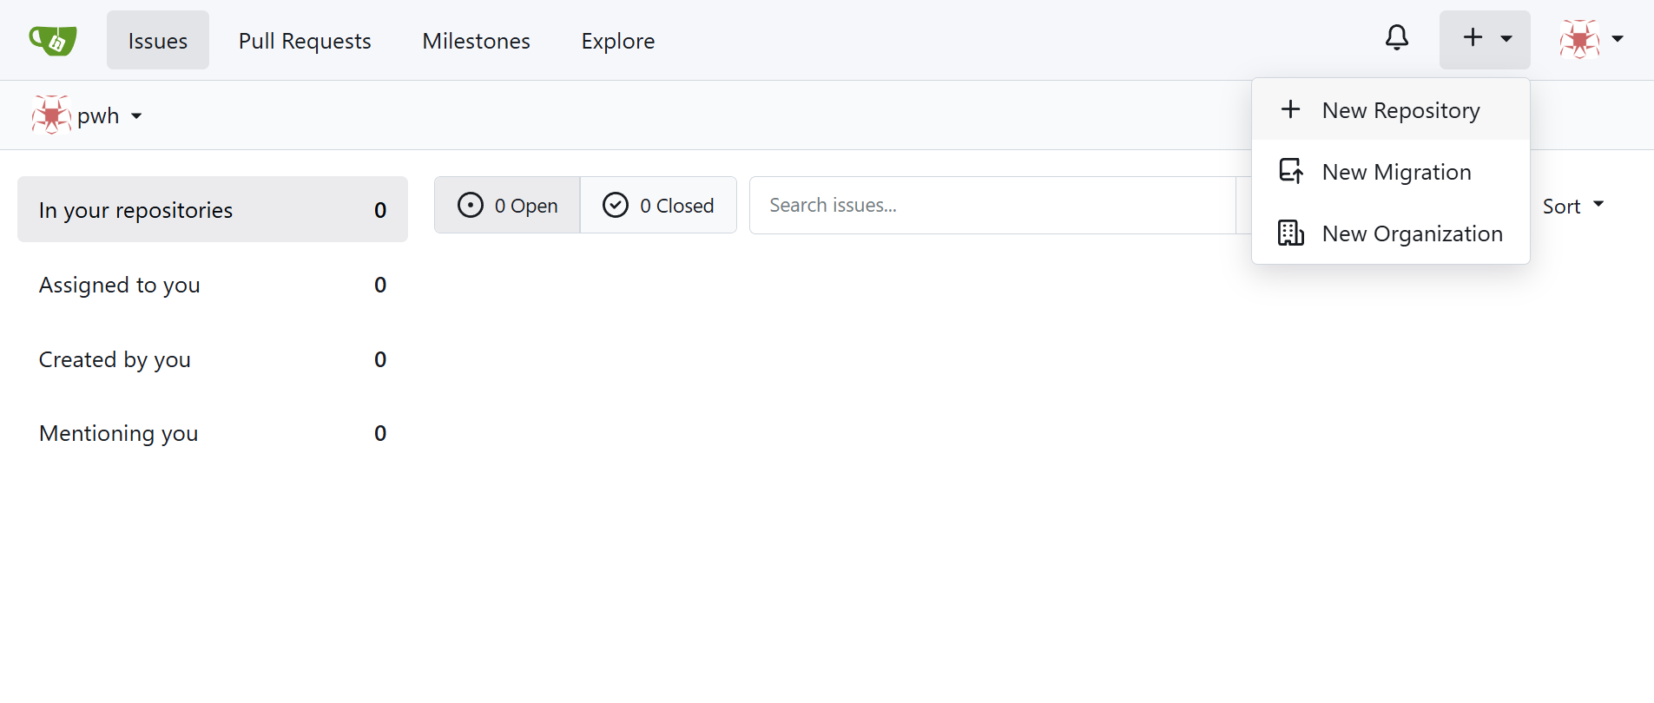Viewport: 1654px width, 703px height.
Task: Click the pwh avatar in context bar
Action: [x=51, y=115]
